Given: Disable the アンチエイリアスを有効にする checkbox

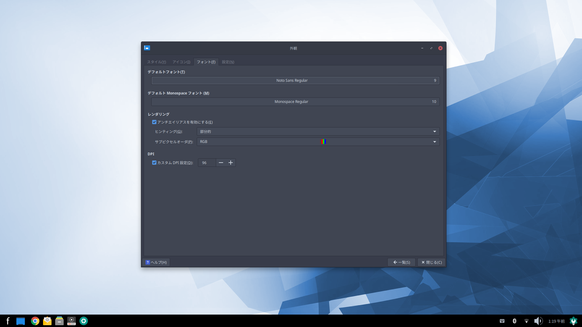Looking at the screenshot, I should pos(154,122).
